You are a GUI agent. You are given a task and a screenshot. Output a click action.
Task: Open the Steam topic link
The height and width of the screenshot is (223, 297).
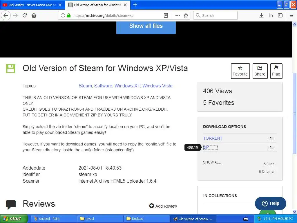(x=85, y=86)
